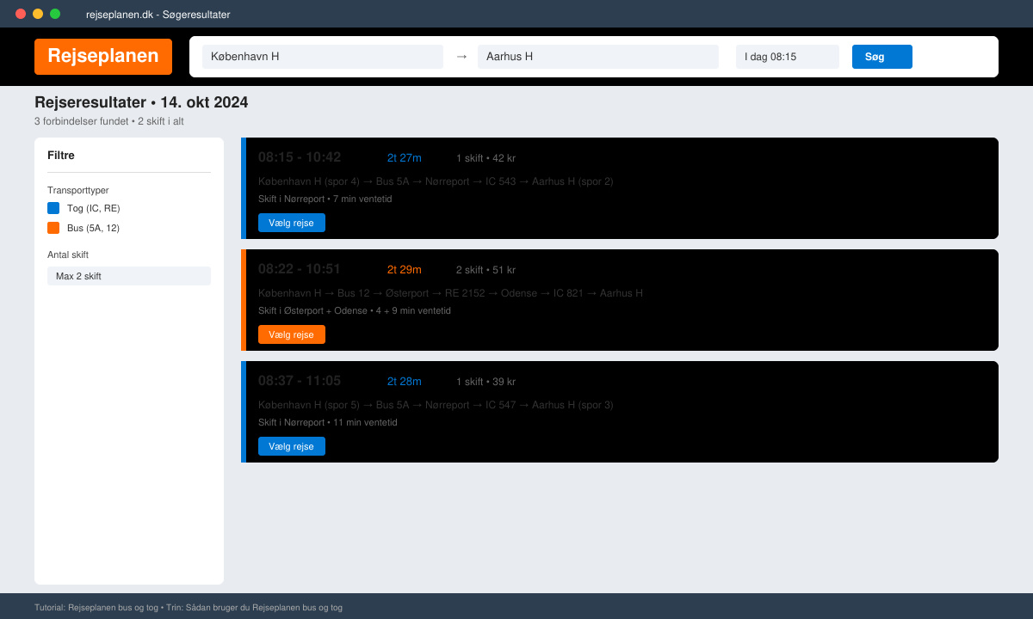Open the I dag 08:15 time field

[x=788, y=57]
